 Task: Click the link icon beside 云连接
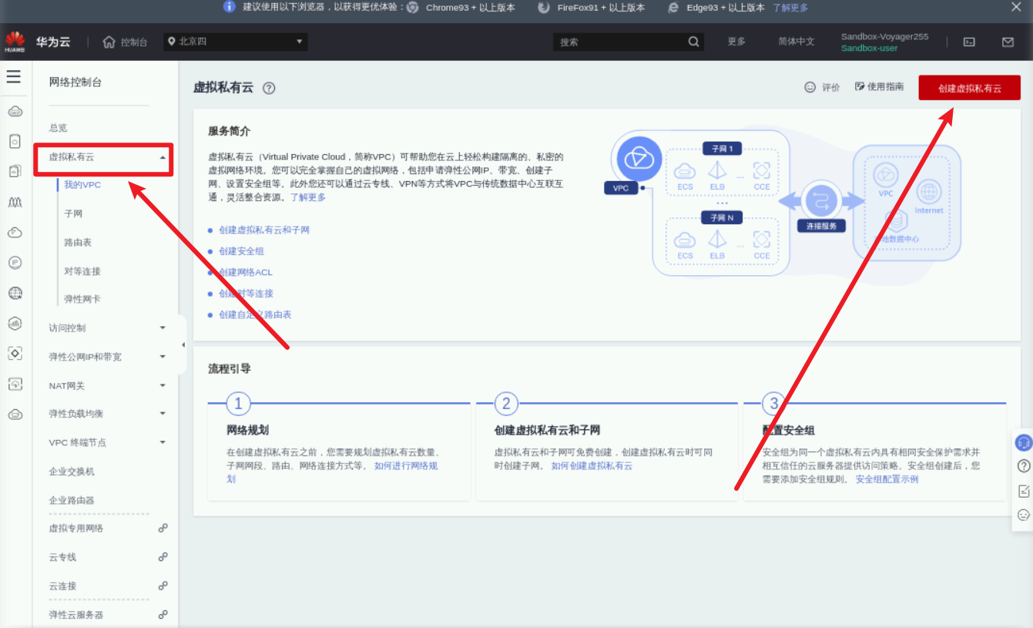(x=163, y=586)
